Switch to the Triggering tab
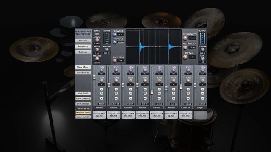The width and height of the screenshot is (271, 152). click(83, 46)
